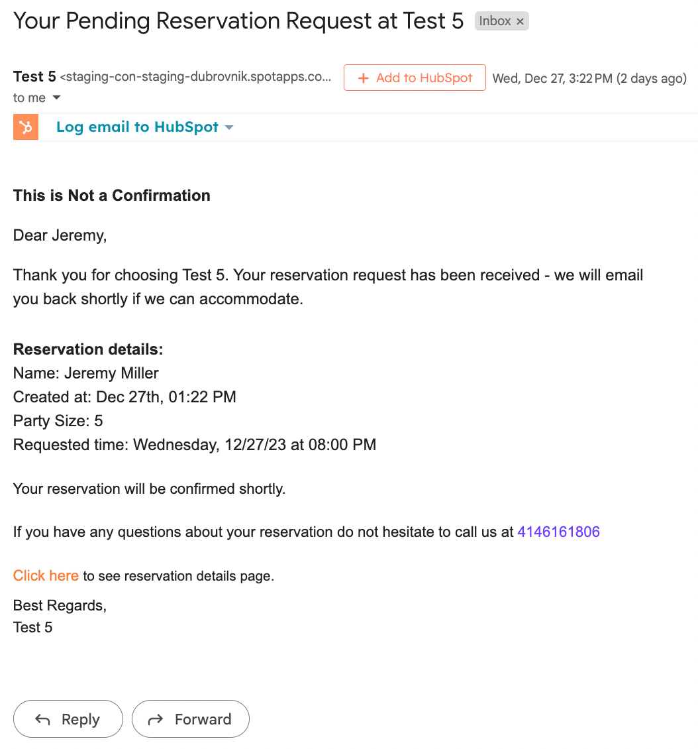
Task: Click the curved reply icon inside Reply button
Action: [x=42, y=719]
